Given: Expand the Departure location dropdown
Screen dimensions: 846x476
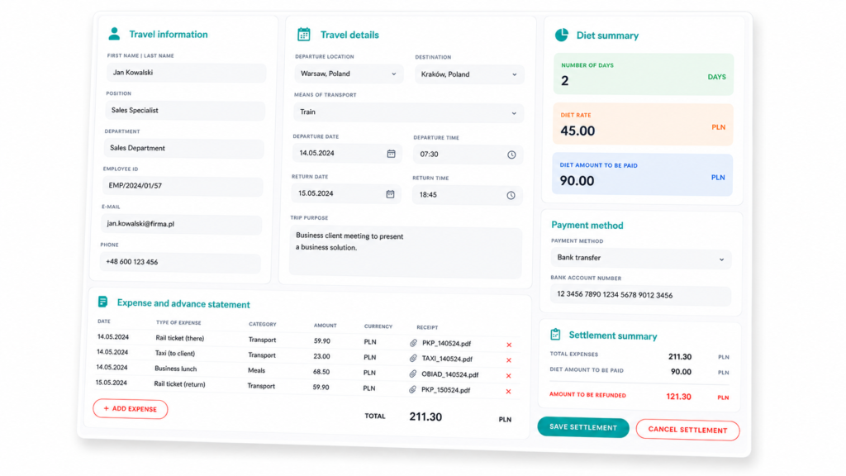Looking at the screenshot, I should (x=348, y=74).
